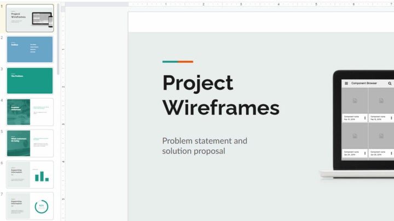Image resolution: width=394 pixels, height=221 pixels.
Task: Click three-dot menu on top-left component card
Action: coord(365,118)
